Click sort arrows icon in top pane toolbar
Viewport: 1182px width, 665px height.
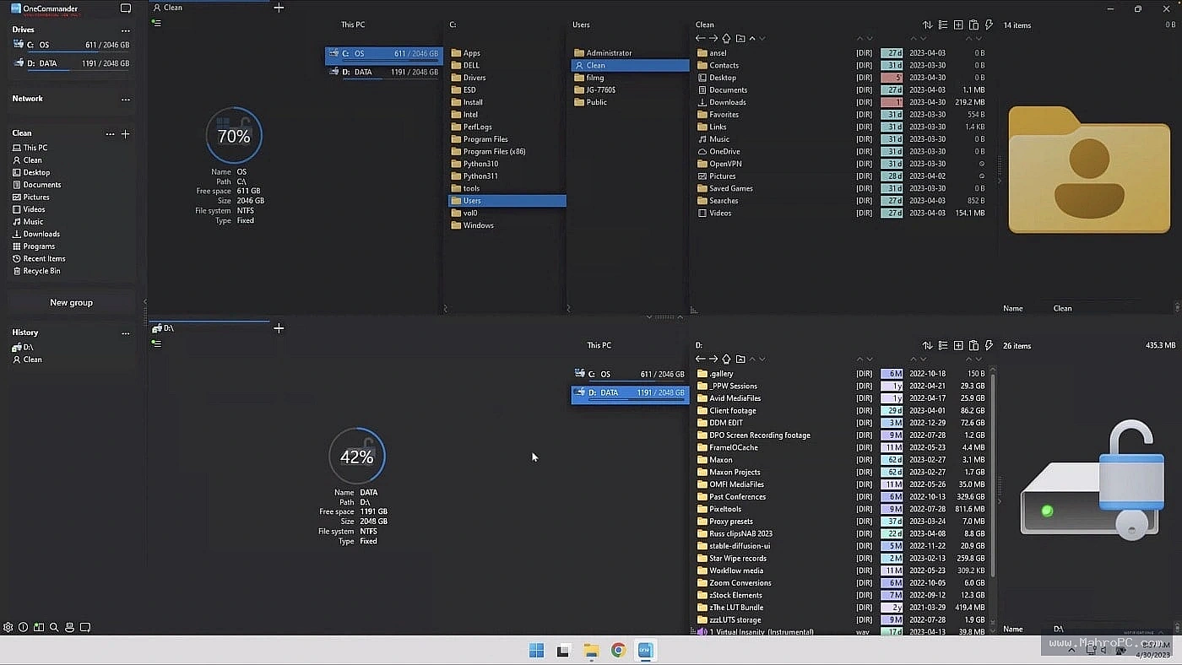(928, 25)
